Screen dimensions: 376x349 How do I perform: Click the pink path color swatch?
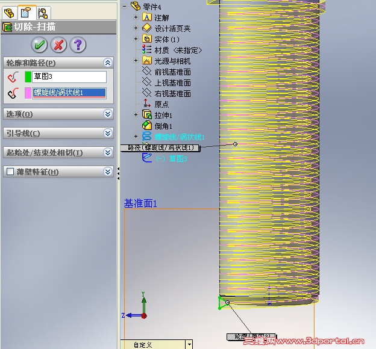tap(28, 93)
